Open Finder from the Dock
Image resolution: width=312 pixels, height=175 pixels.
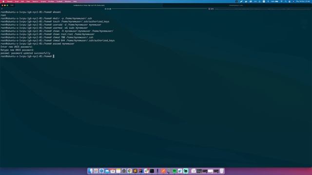click(x=90, y=171)
